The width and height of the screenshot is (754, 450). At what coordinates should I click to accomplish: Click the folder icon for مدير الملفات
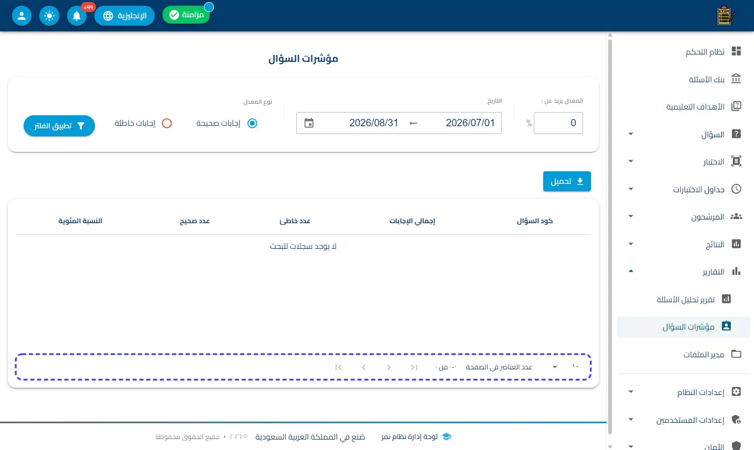click(736, 354)
